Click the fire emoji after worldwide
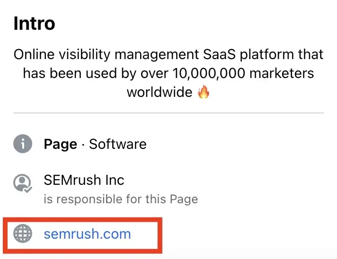 pos(203,92)
